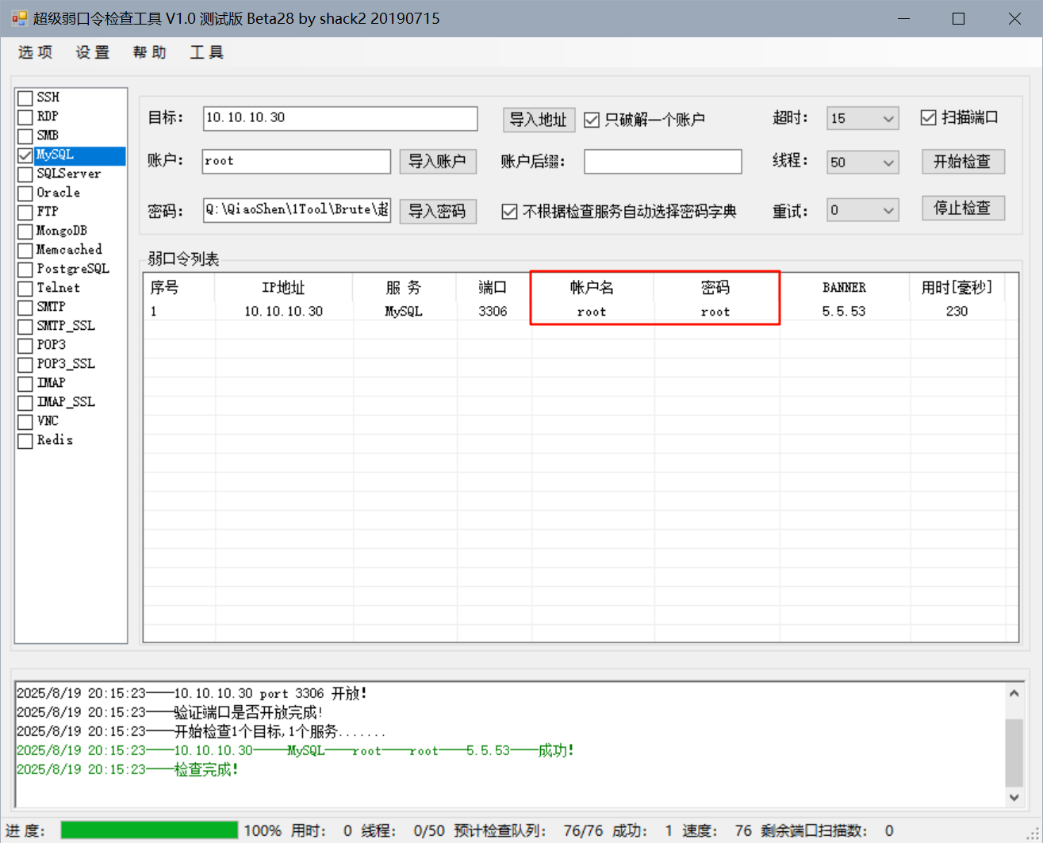The image size is (1043, 843).
Task: Toggle 只破解一个账户 checkbox
Action: pyautogui.click(x=592, y=120)
